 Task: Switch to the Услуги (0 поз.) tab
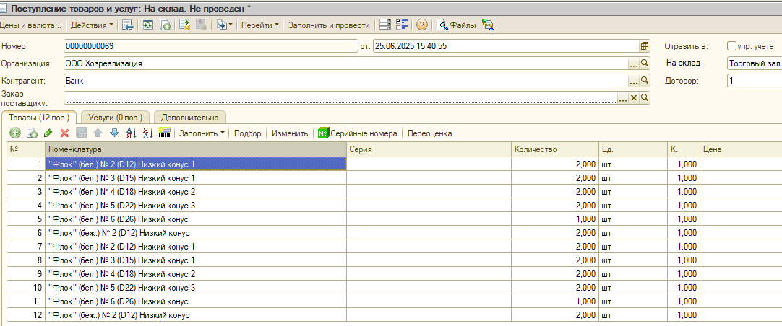115,118
